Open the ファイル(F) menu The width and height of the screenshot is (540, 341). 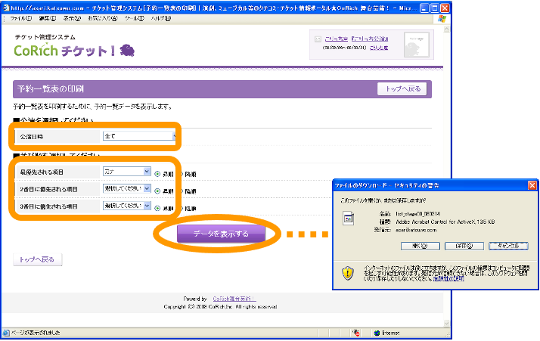point(20,17)
